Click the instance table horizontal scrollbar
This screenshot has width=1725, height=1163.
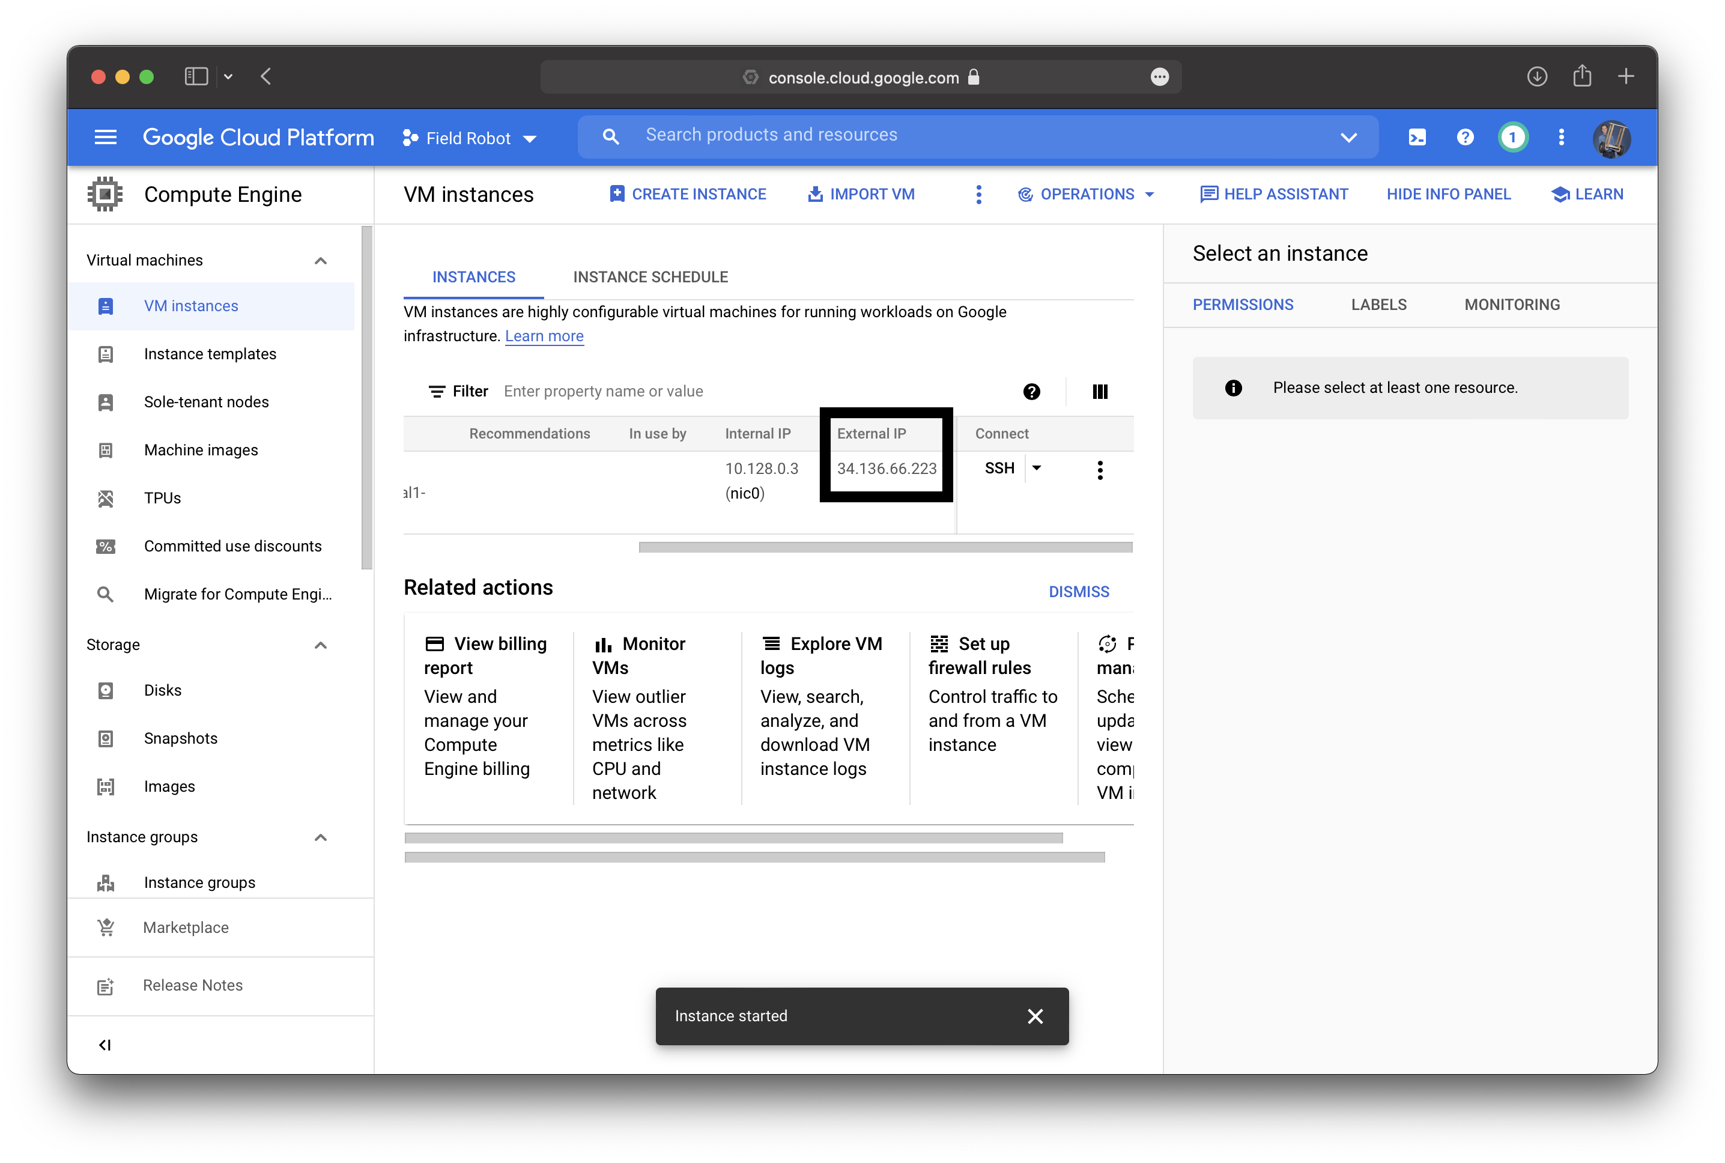click(885, 547)
